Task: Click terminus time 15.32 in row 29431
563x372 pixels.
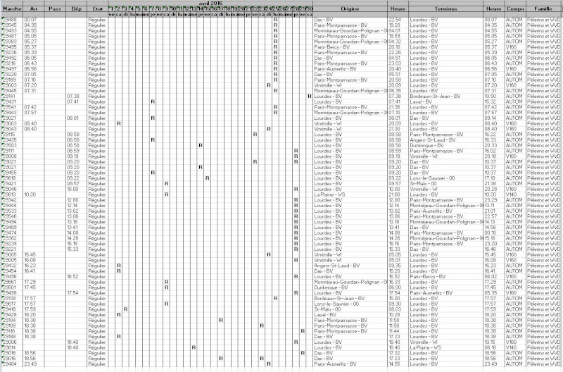Action: [x=491, y=101]
